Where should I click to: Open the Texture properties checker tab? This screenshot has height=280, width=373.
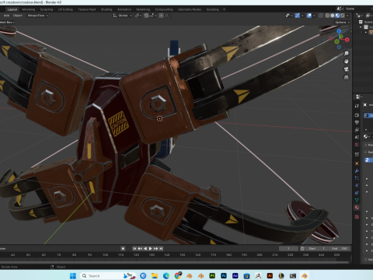357,216
